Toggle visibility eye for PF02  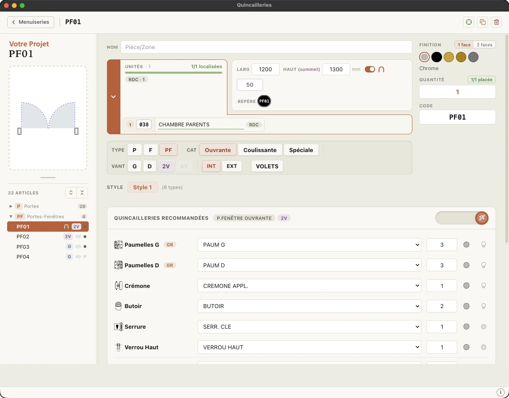[78, 236]
